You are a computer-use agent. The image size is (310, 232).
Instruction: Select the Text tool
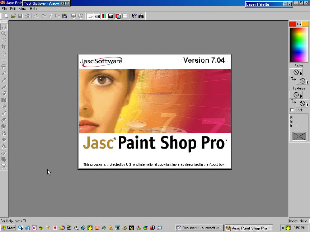point(4,146)
